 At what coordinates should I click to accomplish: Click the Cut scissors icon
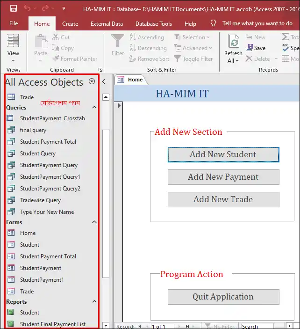pyautogui.click(x=56, y=37)
